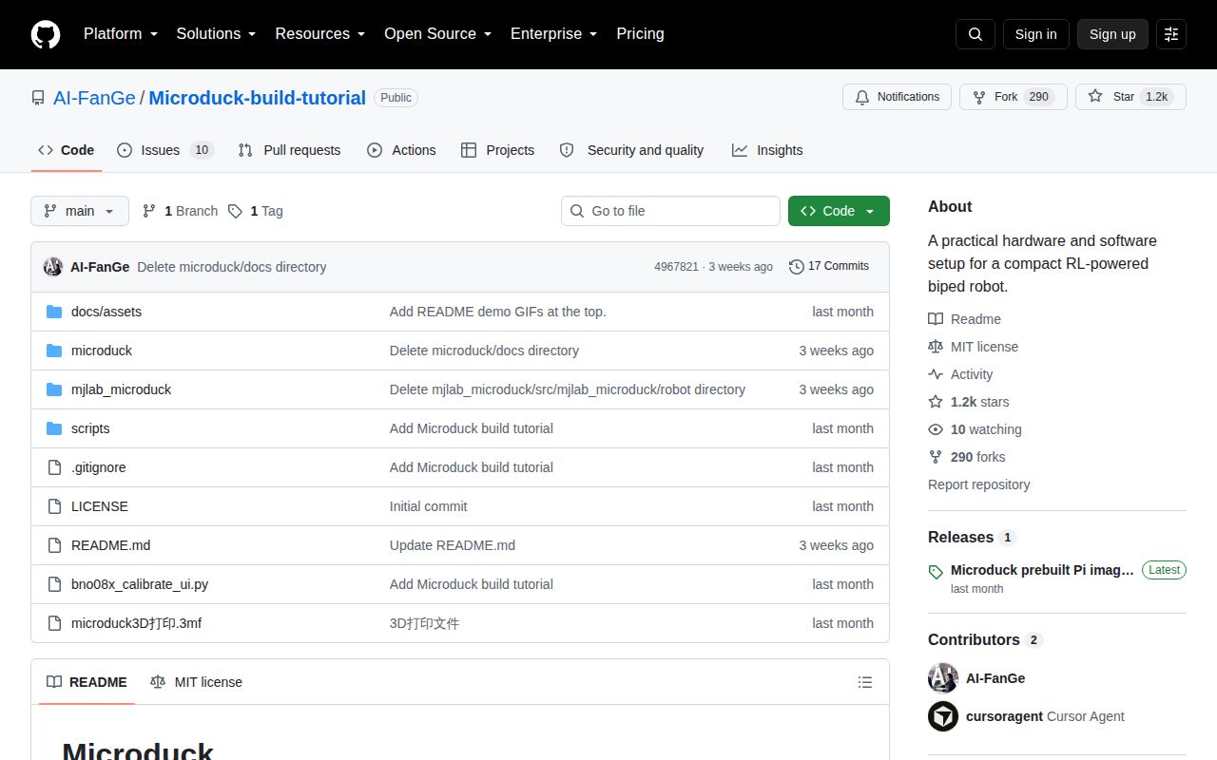Click the scripts folder icon
The width and height of the screenshot is (1217, 760).
tap(54, 428)
